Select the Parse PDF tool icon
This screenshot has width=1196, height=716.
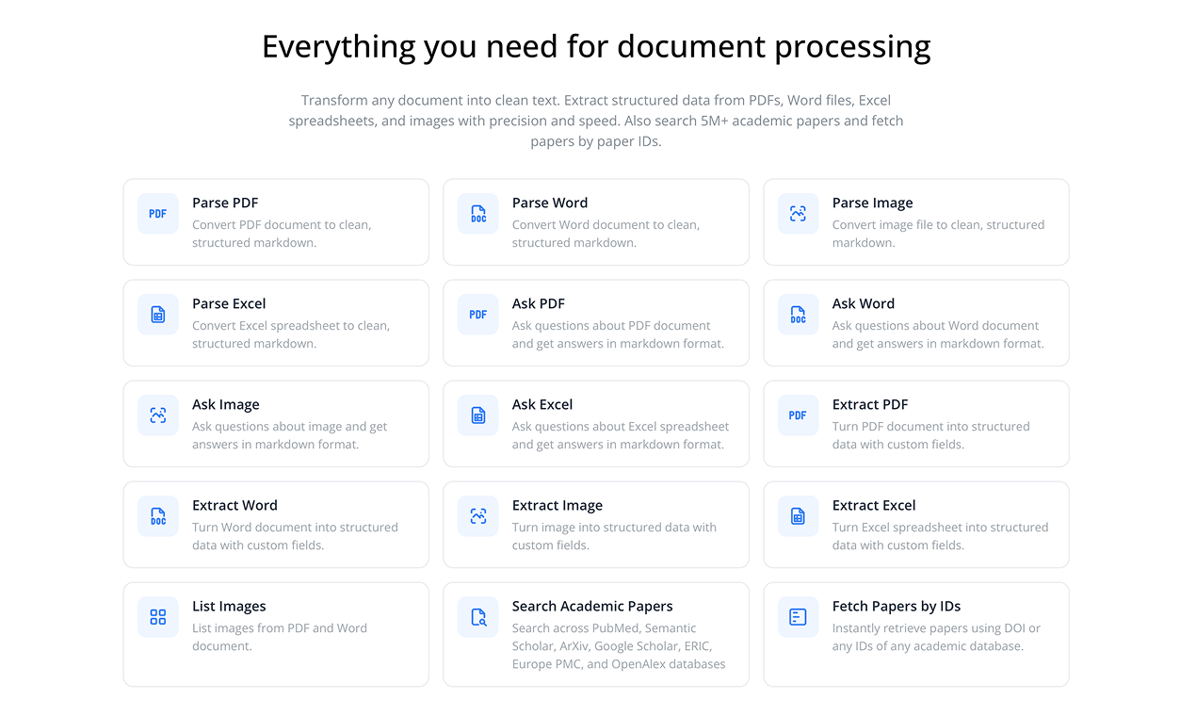[x=157, y=214]
